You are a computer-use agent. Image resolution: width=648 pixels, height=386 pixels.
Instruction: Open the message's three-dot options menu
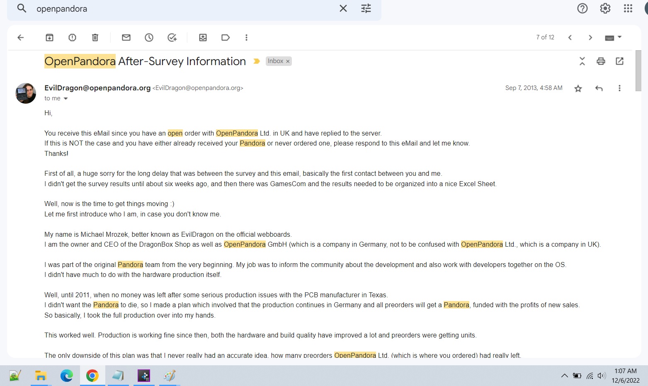pyautogui.click(x=619, y=88)
